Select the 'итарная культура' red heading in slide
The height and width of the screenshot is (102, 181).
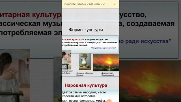72,40
